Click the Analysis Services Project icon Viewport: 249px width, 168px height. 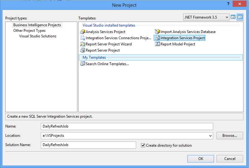point(83,32)
